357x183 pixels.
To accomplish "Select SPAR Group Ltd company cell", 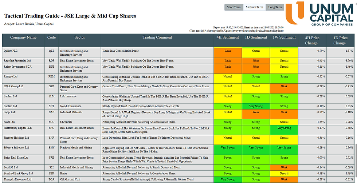I will [x=23, y=89].
